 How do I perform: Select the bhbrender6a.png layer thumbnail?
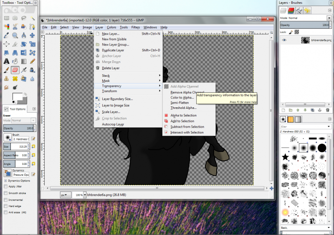(305, 40)
